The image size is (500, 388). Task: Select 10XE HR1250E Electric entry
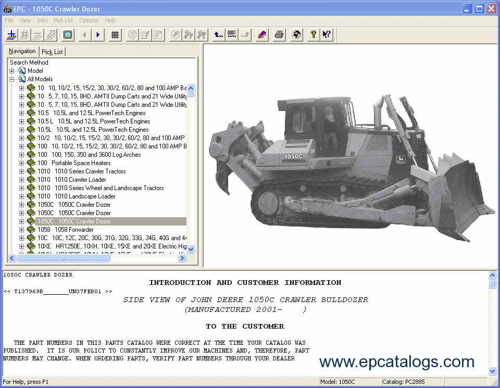(x=112, y=246)
